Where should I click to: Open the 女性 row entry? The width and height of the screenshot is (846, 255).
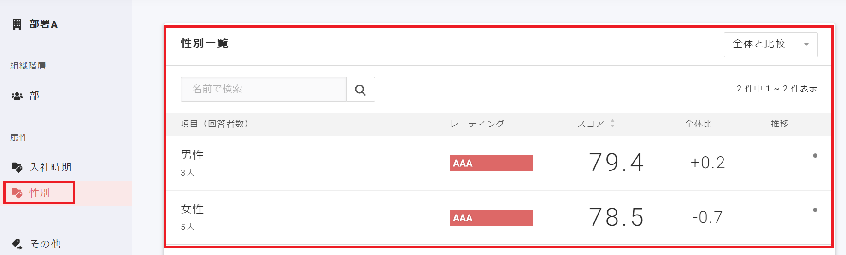tap(192, 210)
